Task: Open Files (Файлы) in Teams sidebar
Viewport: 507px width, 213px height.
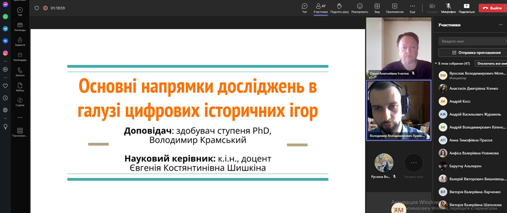Action: (20, 87)
